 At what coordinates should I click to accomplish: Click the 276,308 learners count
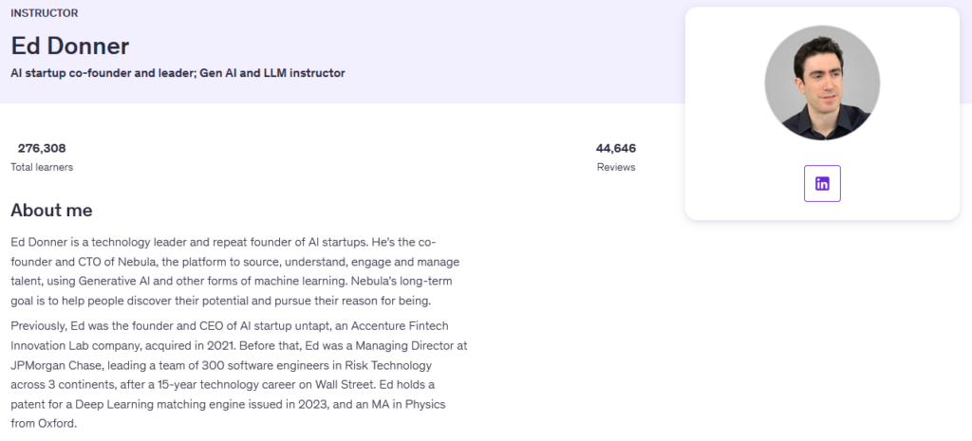coord(42,148)
